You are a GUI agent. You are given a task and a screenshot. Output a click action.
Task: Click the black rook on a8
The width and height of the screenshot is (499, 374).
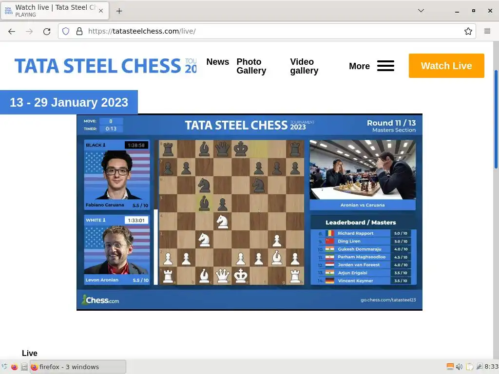coord(168,149)
